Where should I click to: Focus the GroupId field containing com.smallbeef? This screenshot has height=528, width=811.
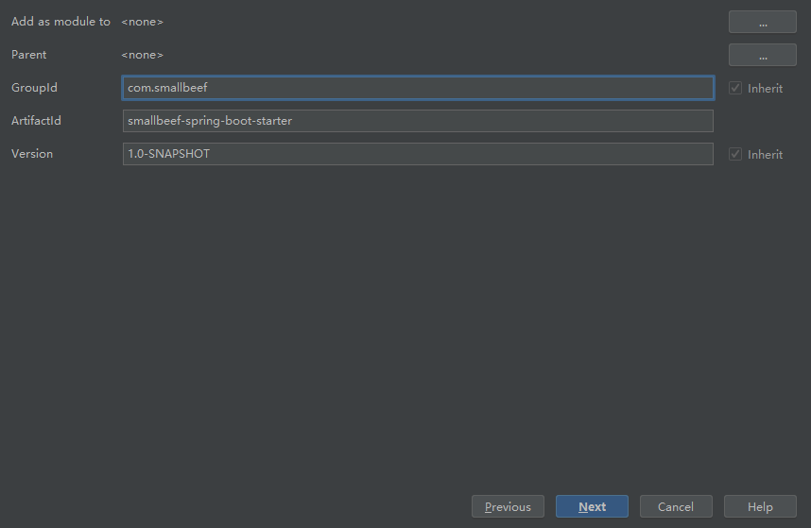pyautogui.click(x=418, y=88)
